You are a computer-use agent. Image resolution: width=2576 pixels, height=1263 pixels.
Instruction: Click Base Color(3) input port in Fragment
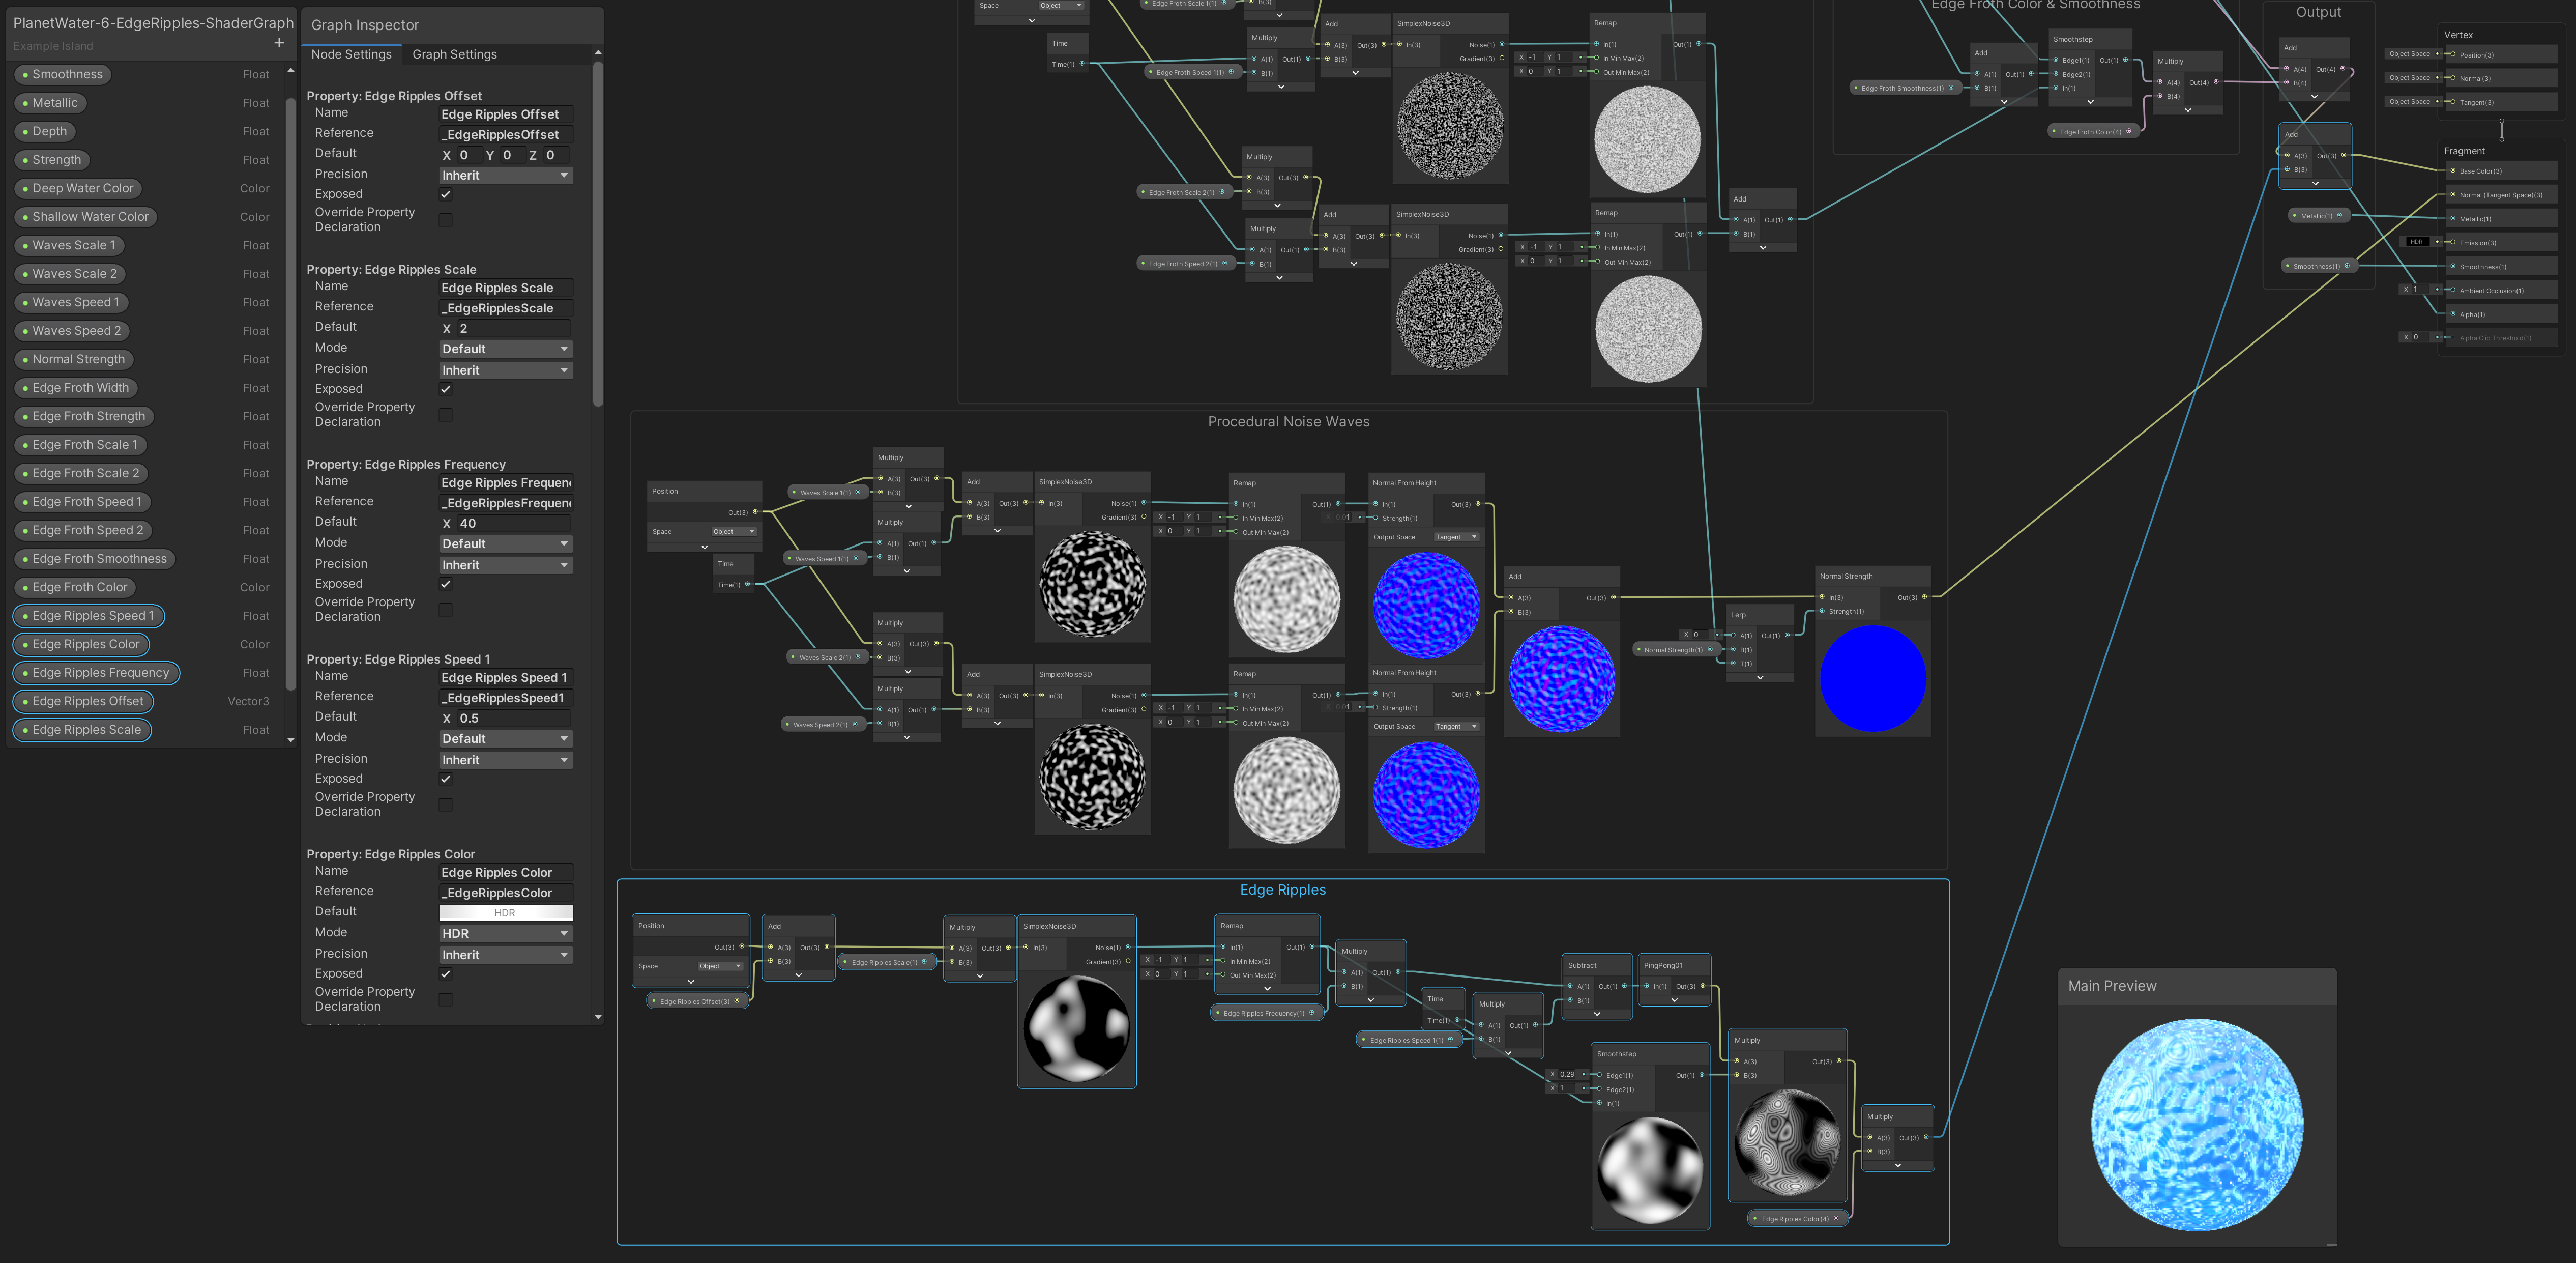(x=2453, y=171)
